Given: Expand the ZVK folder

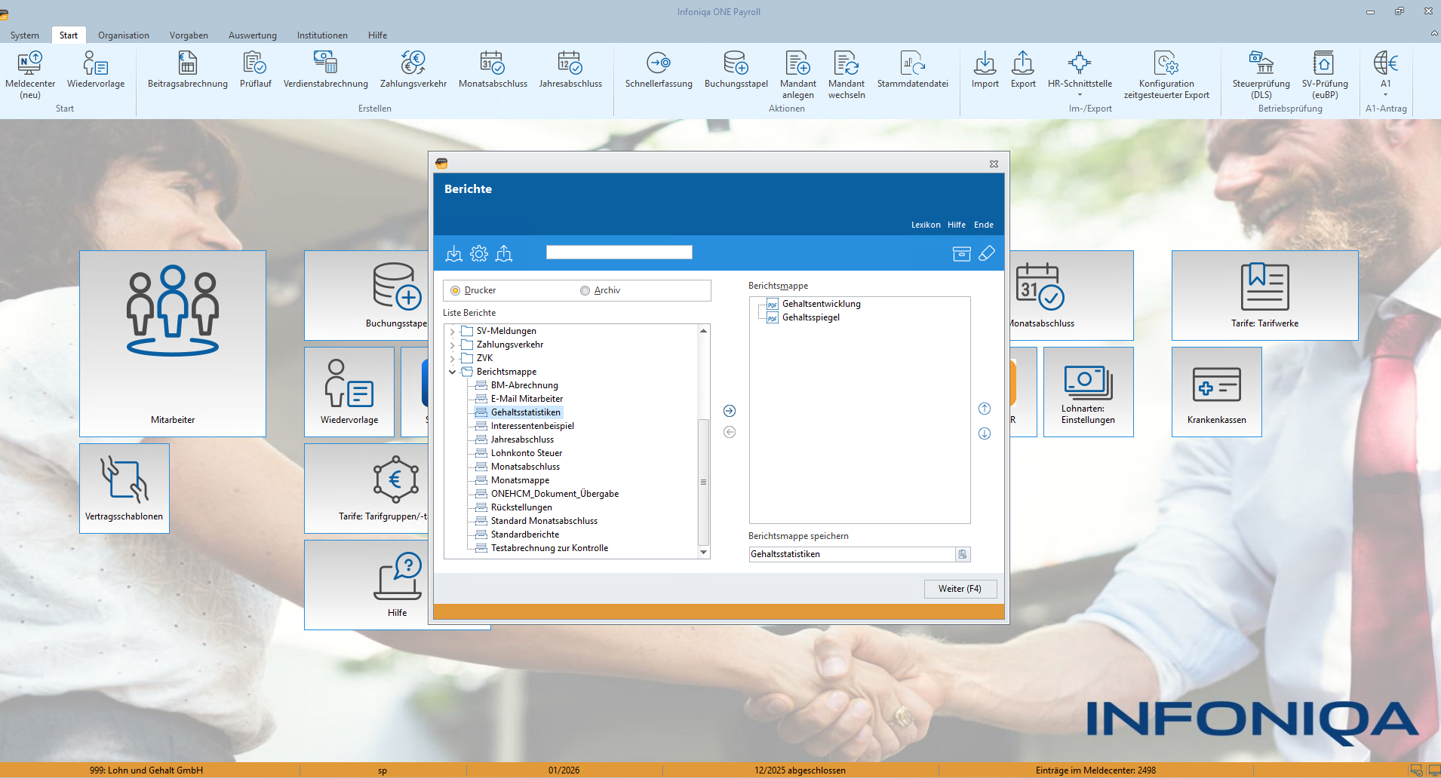Looking at the screenshot, I should point(453,358).
